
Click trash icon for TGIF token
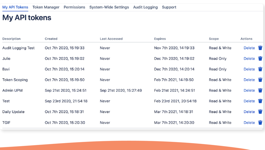(x=260, y=122)
